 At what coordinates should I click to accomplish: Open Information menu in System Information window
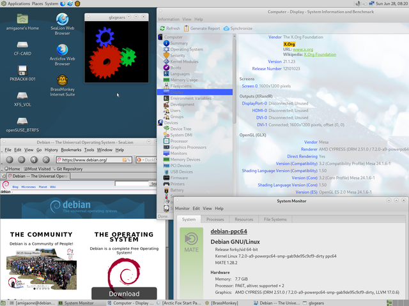tap(169, 19)
